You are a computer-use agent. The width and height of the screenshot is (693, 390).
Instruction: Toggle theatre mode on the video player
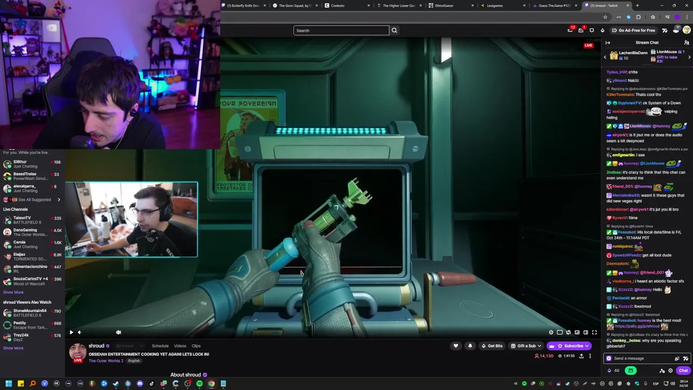pos(586,333)
